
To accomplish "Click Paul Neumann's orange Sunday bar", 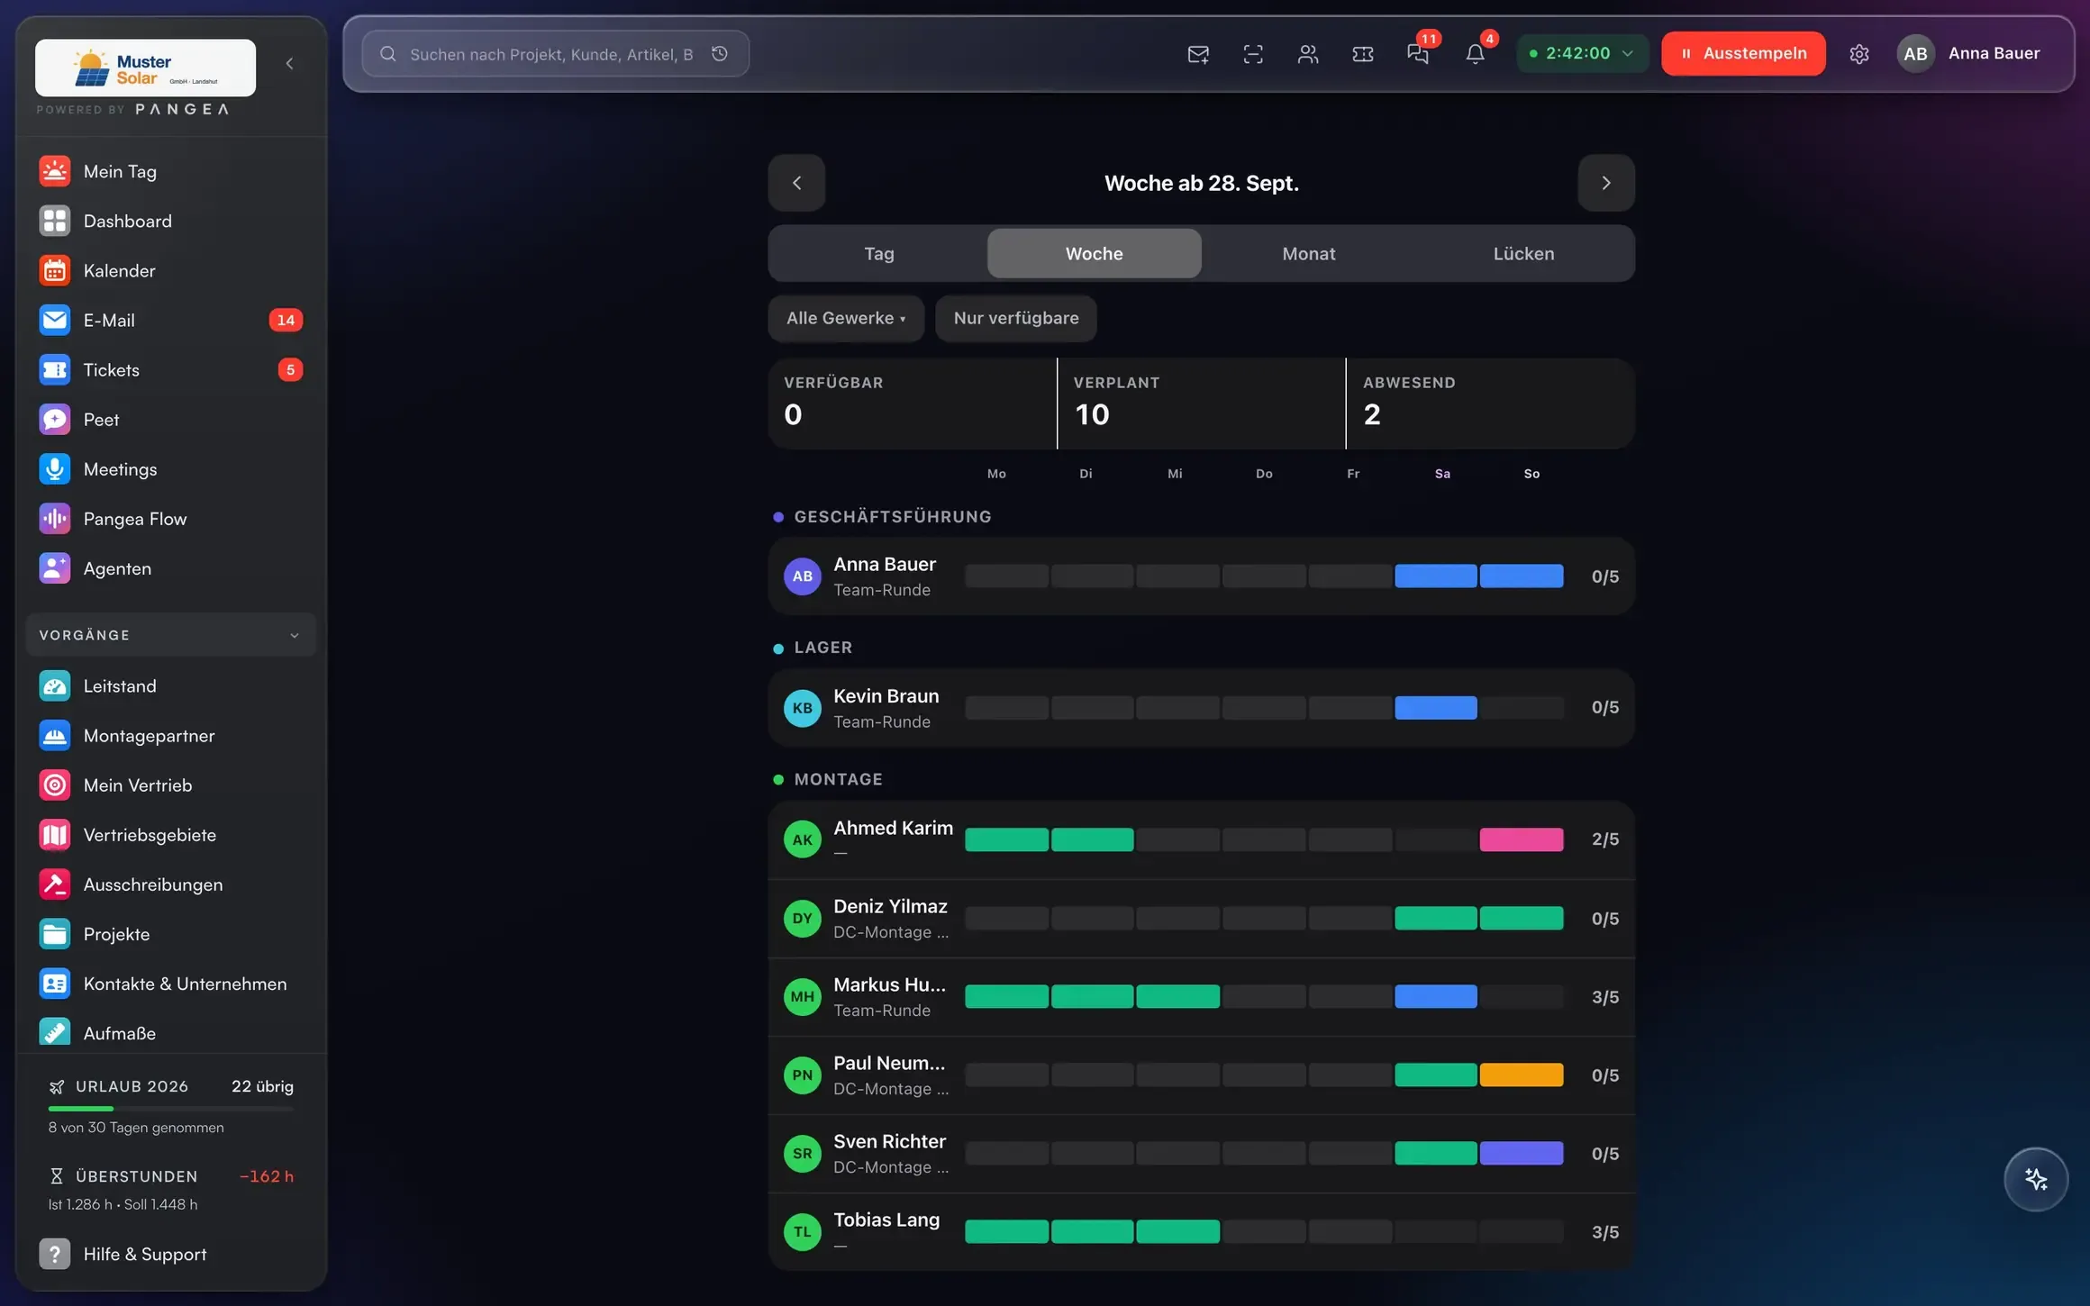I will [1521, 1075].
